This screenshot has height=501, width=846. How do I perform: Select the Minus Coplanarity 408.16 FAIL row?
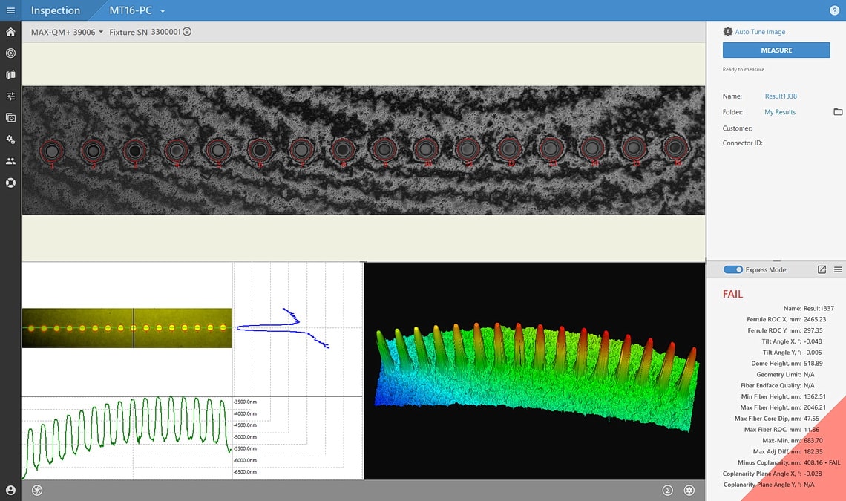point(789,462)
